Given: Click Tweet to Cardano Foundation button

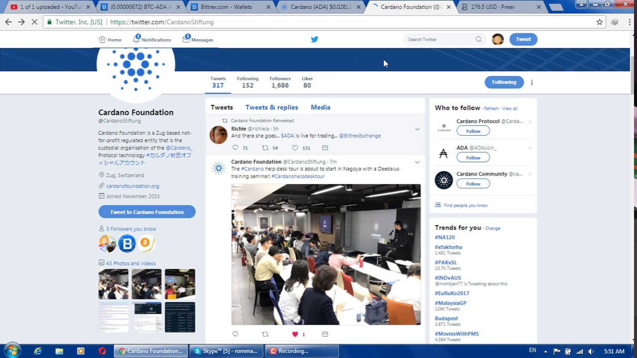Looking at the screenshot, I should click(x=147, y=212).
